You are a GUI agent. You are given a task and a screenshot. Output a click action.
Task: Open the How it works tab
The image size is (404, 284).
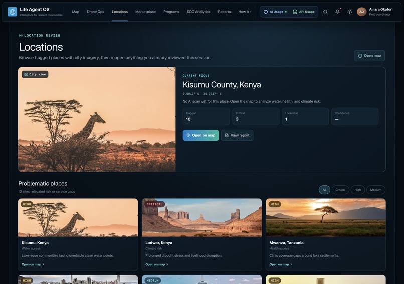(244, 12)
